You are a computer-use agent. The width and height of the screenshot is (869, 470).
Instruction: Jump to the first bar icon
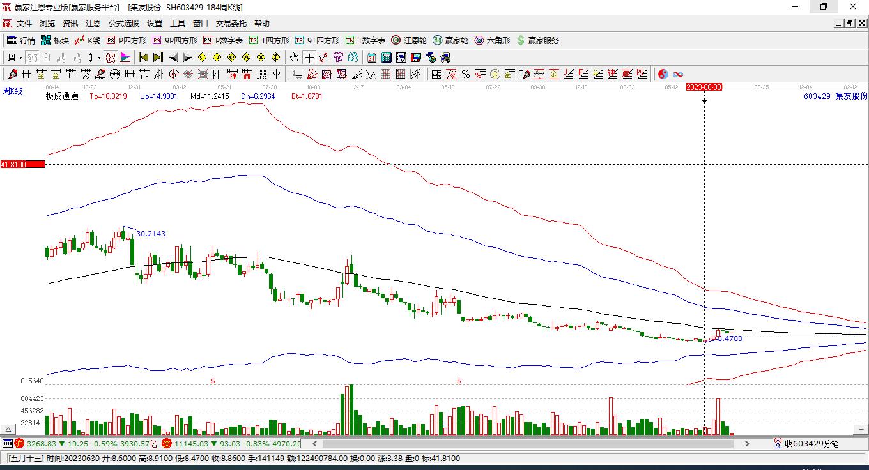point(144,57)
